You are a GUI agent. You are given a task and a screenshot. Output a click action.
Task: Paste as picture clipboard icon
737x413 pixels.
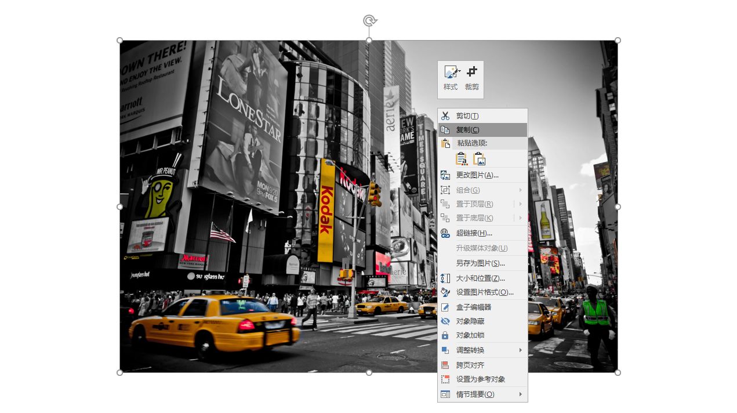(x=479, y=159)
